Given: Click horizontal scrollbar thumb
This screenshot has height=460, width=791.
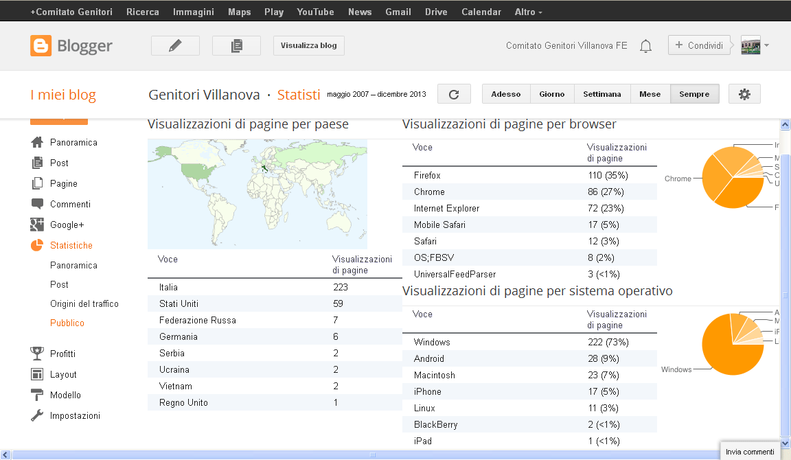Looking at the screenshot, I should pos(372,455).
